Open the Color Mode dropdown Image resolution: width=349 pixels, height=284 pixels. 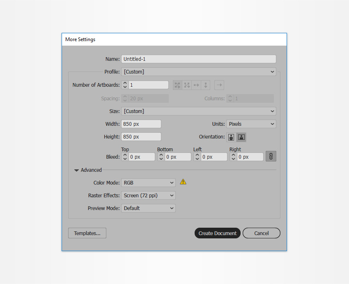[148, 183]
